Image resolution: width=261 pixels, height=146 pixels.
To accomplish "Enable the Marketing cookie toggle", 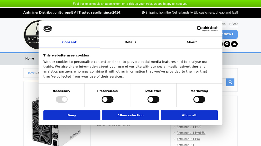I will [x=199, y=99].
